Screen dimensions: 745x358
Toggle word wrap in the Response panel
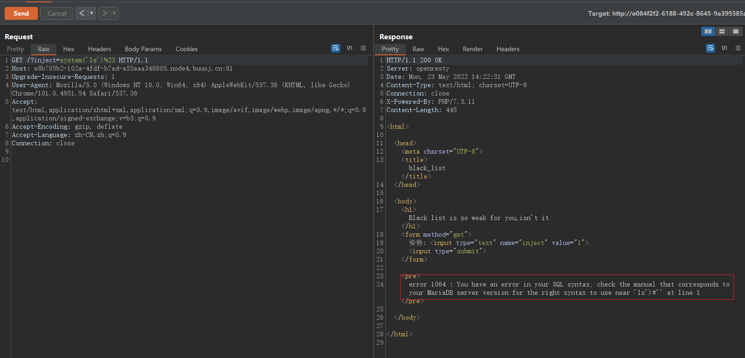(710, 48)
